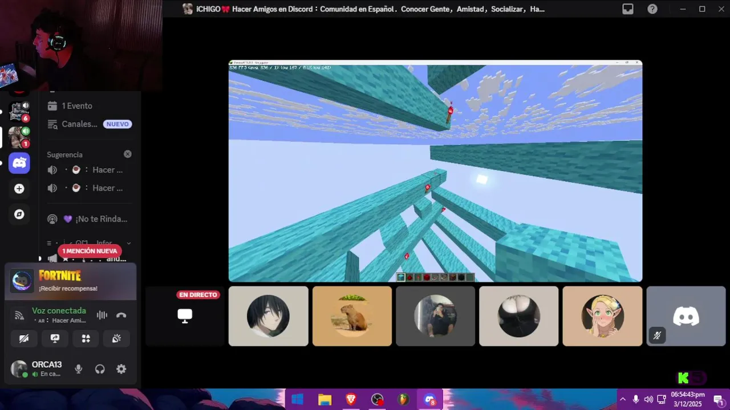Image resolution: width=730 pixels, height=410 pixels.
Task: Select participant with blonde elf avatar
Action: [x=602, y=316]
